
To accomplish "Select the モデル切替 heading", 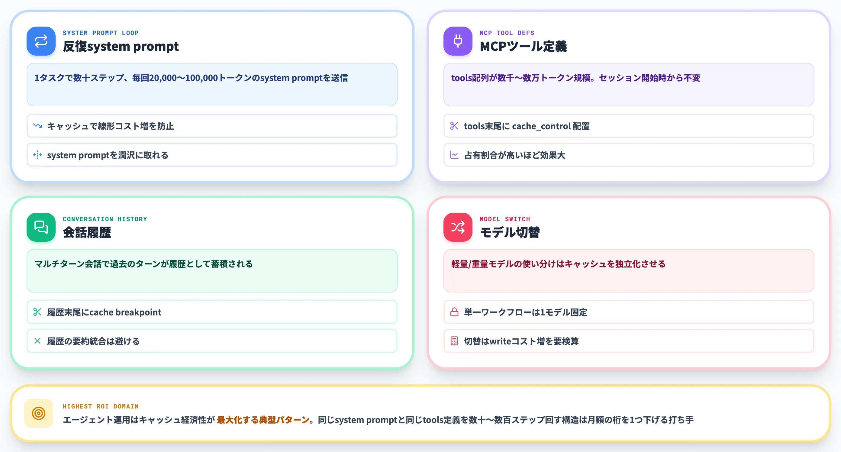I will coord(510,233).
